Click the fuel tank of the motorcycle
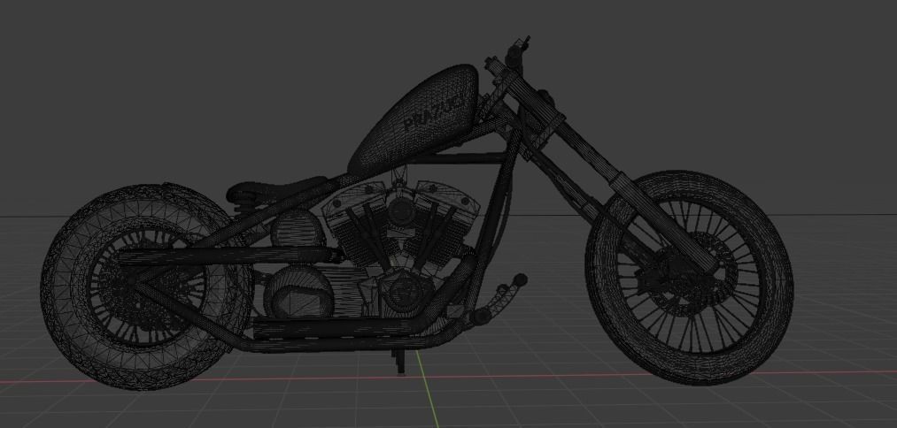This screenshot has width=897, height=428. click(x=416, y=120)
